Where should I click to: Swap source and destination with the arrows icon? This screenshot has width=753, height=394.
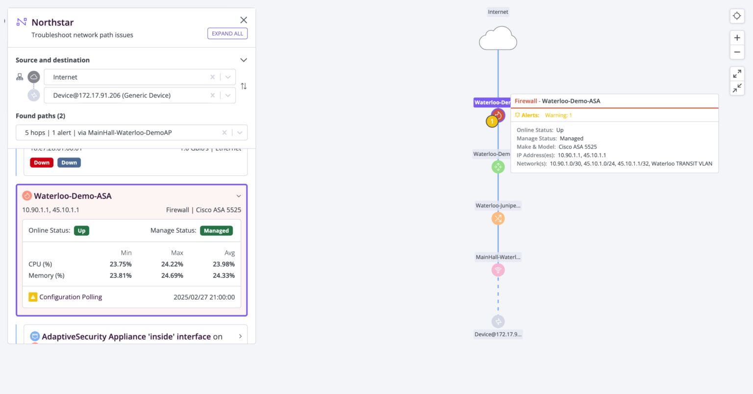[244, 86]
